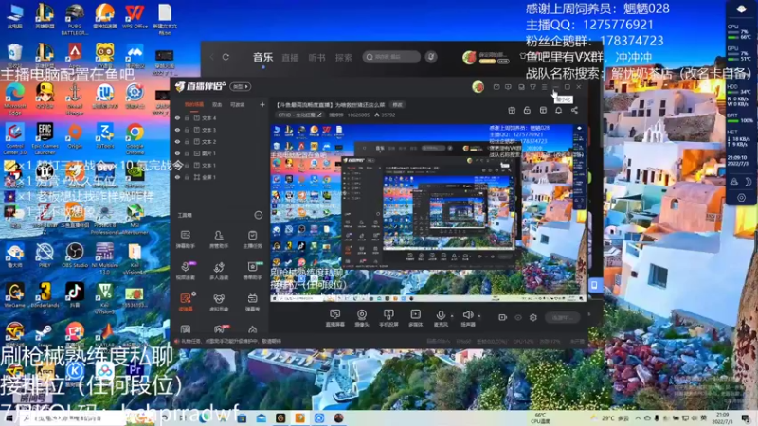758x426 pixels.
Task: Add 多媒体 media source
Action: coord(415,318)
